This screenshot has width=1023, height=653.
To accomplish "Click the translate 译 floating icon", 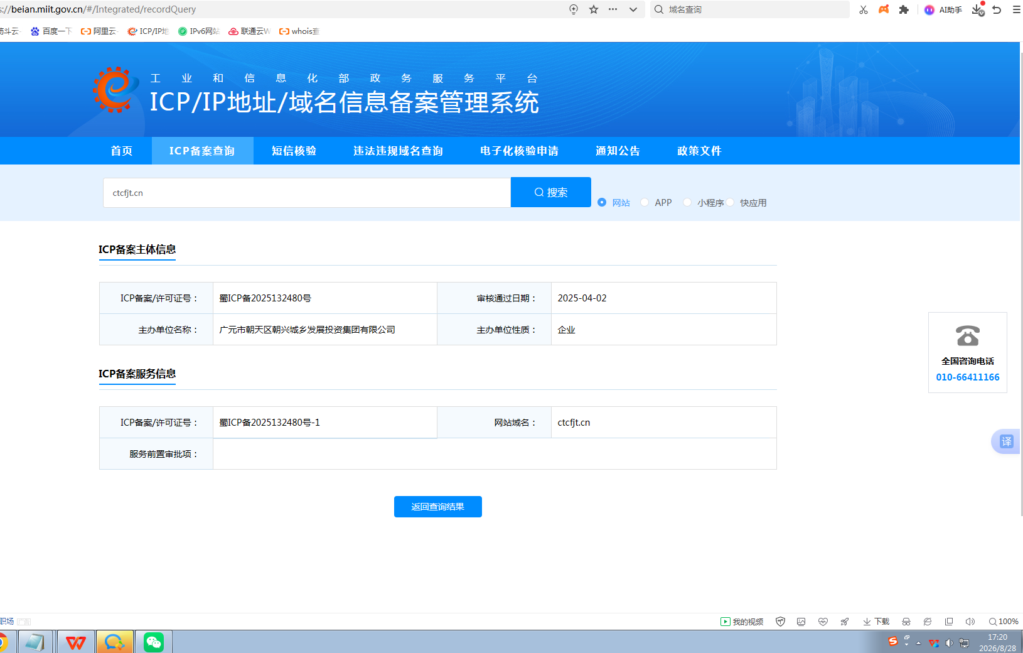I will pos(1006,441).
